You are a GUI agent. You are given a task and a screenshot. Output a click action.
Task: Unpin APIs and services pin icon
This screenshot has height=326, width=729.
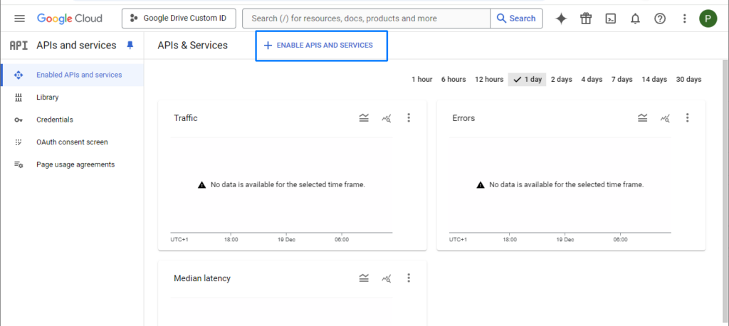click(130, 45)
